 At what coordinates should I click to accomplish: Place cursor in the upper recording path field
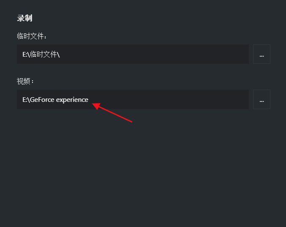pos(133,54)
